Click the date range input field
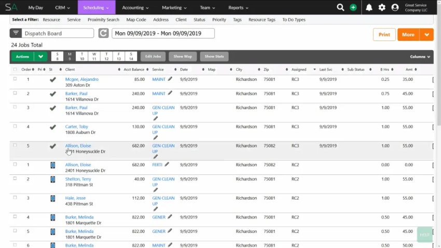 (163, 34)
